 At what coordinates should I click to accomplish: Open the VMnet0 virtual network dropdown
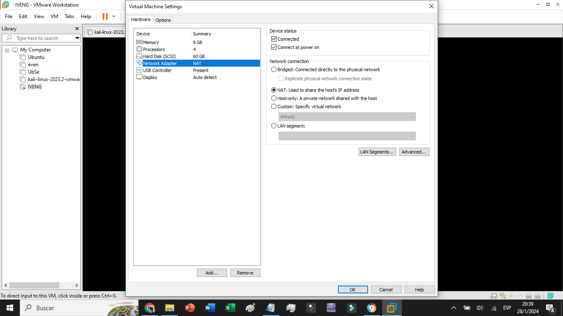click(x=347, y=117)
